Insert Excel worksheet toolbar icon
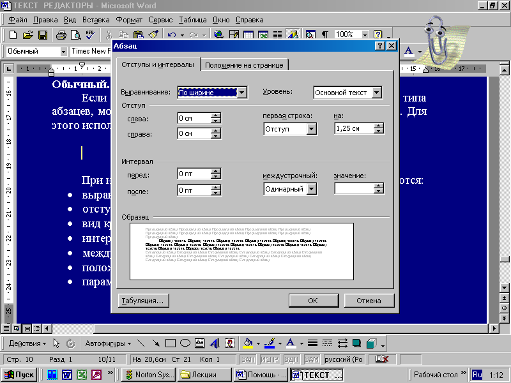This screenshot has width=511, height=383. pyautogui.click(x=263, y=34)
